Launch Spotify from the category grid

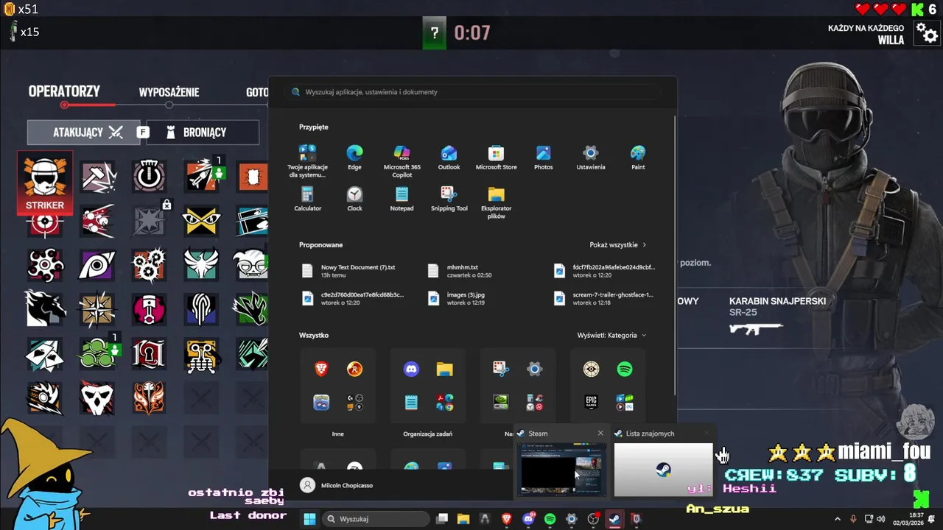click(x=625, y=370)
